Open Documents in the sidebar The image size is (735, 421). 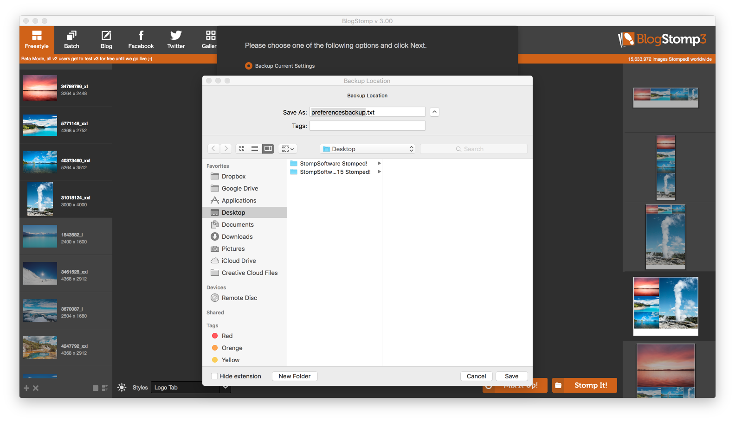pos(245,224)
